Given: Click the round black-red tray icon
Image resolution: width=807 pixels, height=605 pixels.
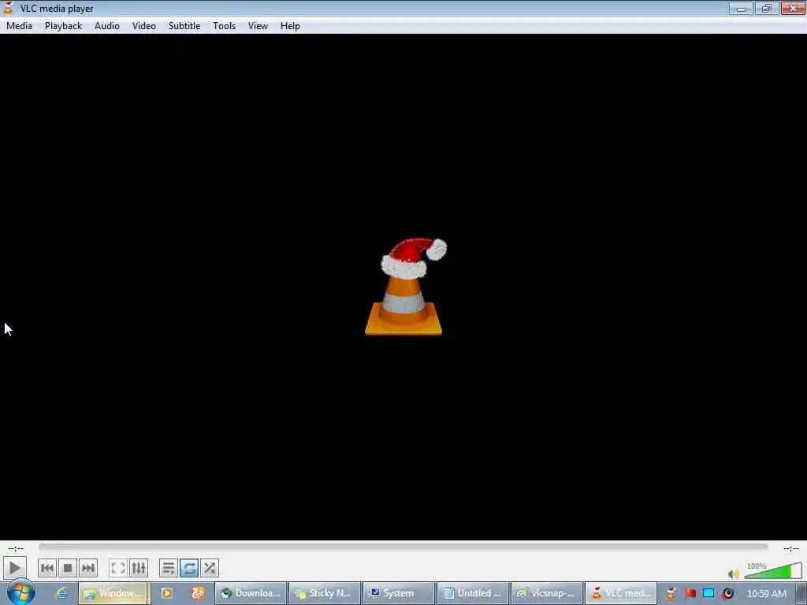Looking at the screenshot, I should [x=727, y=593].
